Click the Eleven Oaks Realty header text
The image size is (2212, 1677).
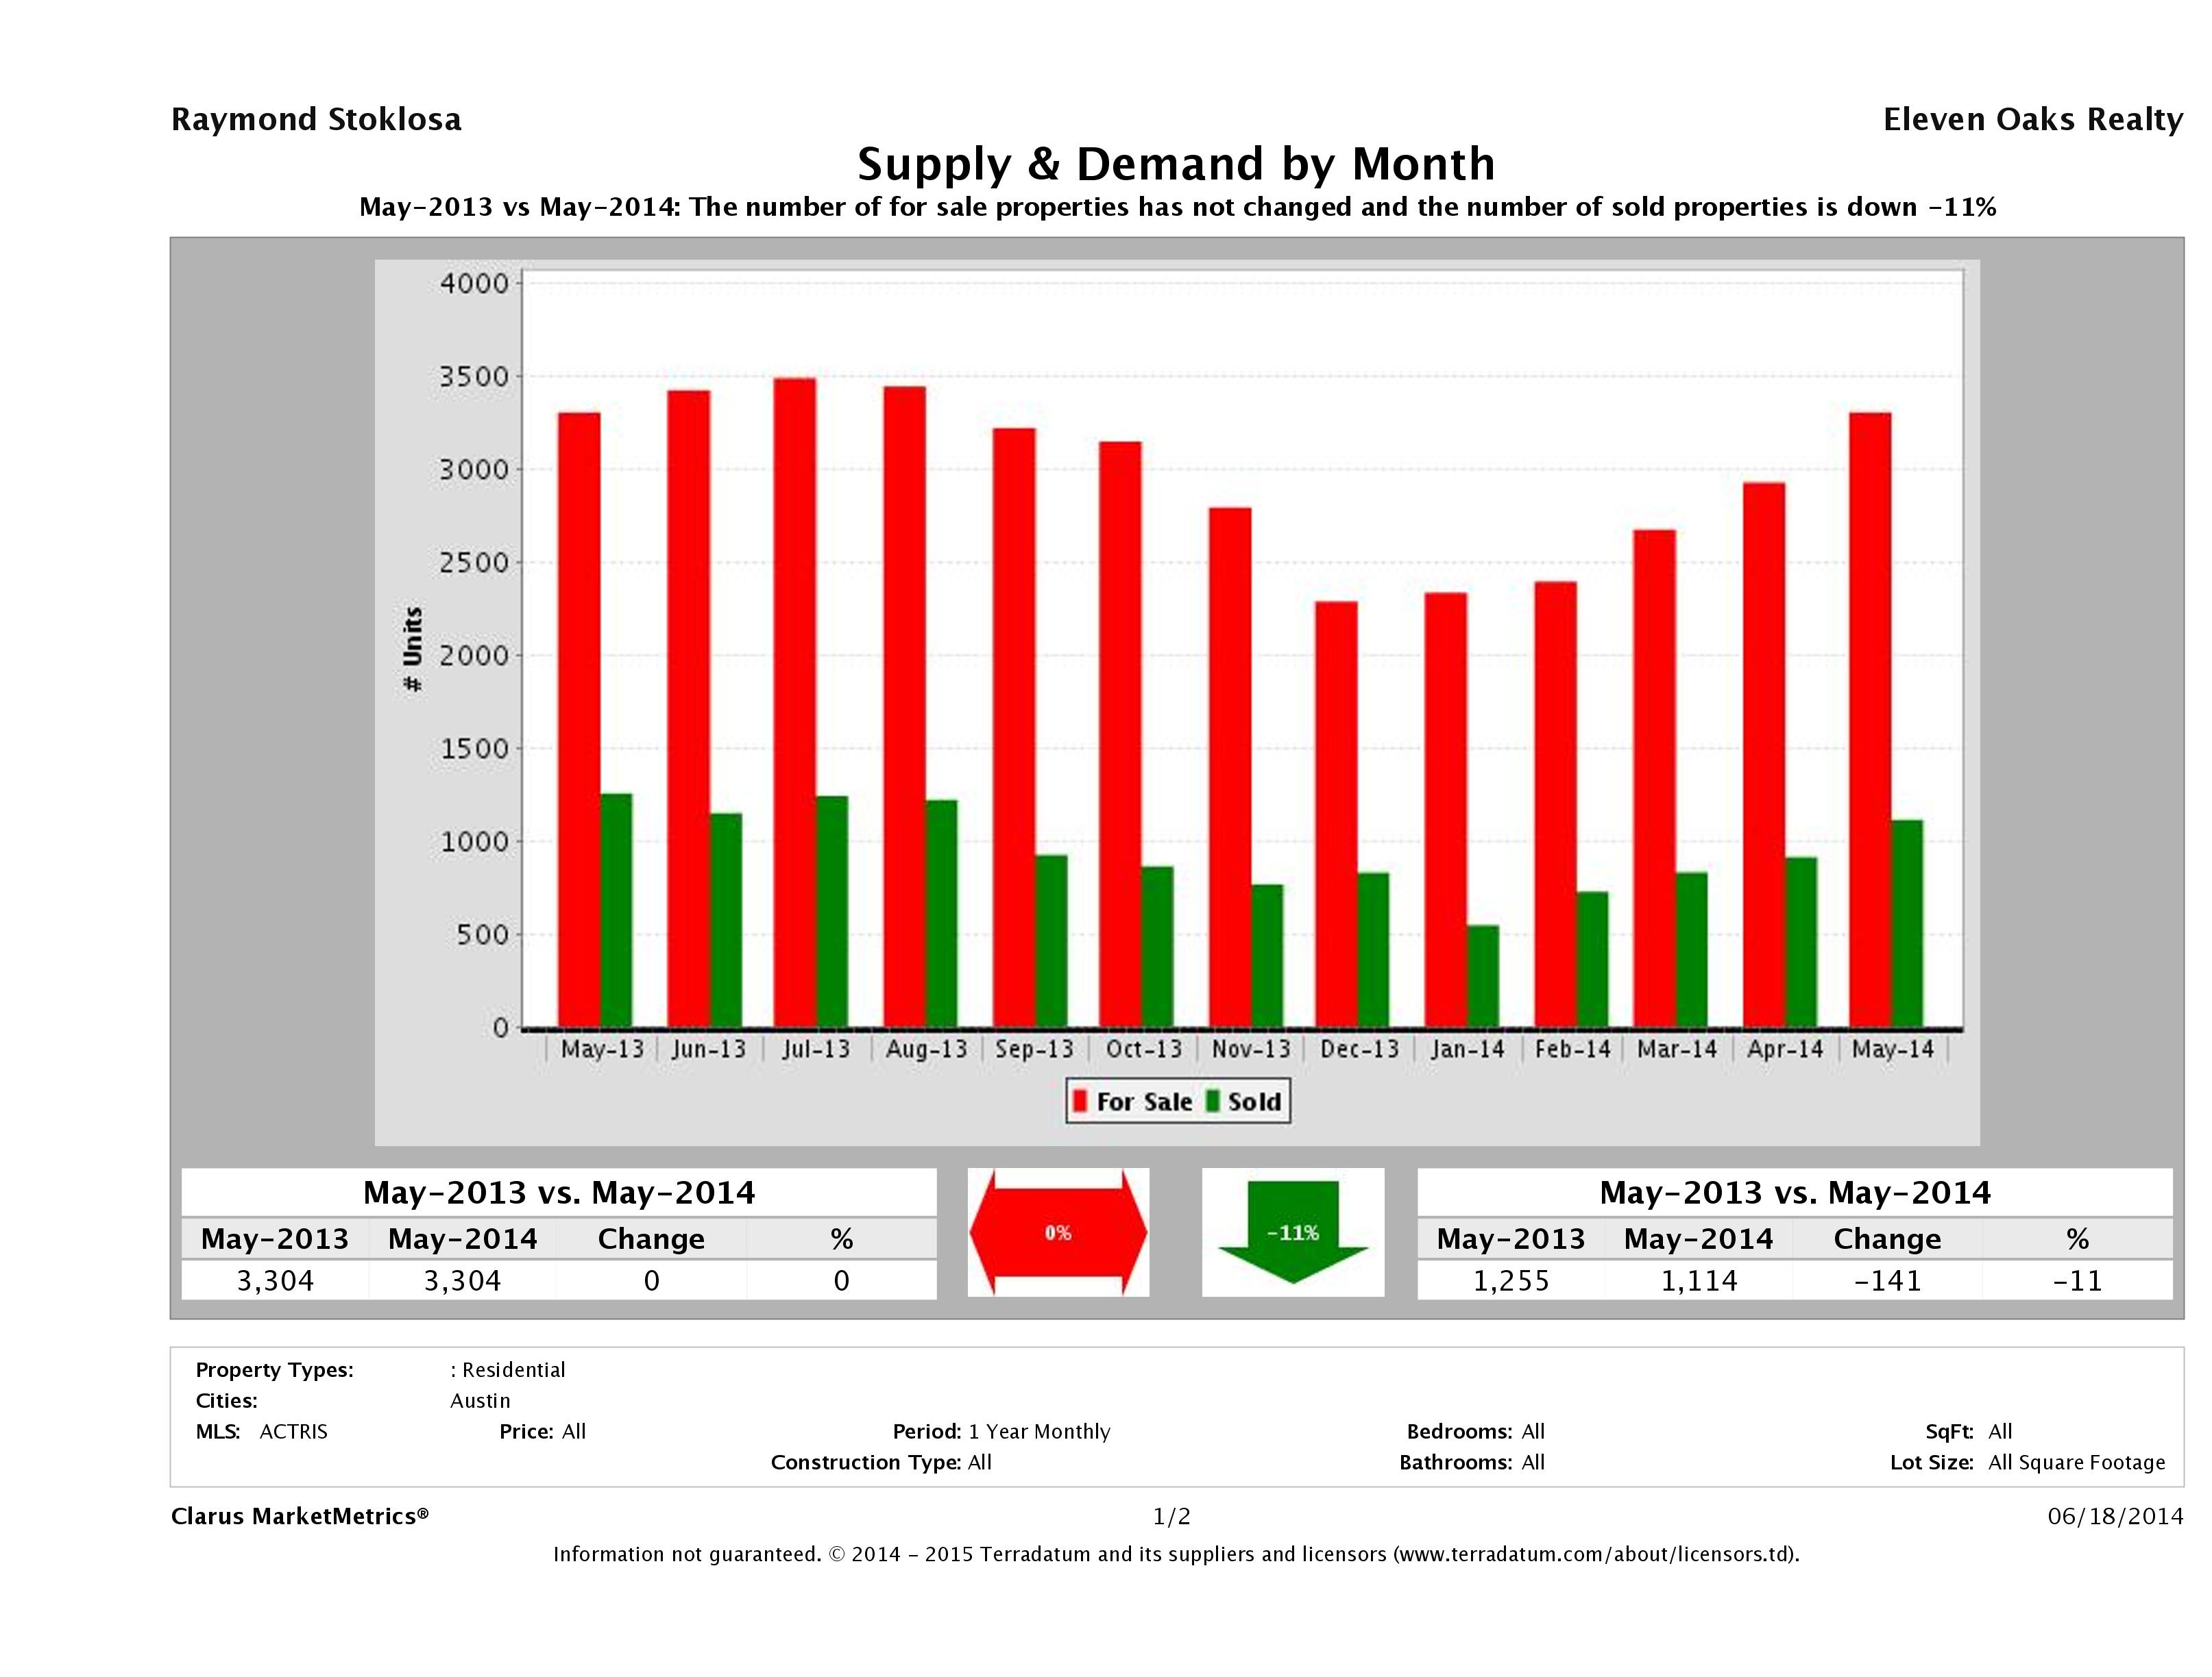(2032, 120)
